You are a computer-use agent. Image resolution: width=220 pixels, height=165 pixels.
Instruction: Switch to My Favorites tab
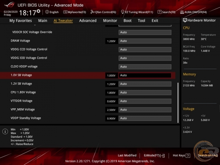click(21, 21)
